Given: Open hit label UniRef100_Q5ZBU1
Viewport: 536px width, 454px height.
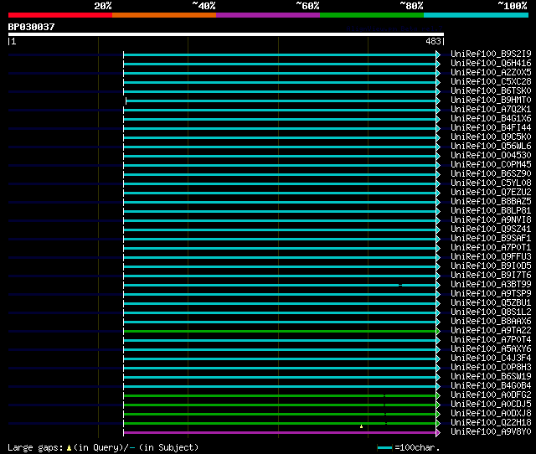Looking at the screenshot, I should point(491,303).
